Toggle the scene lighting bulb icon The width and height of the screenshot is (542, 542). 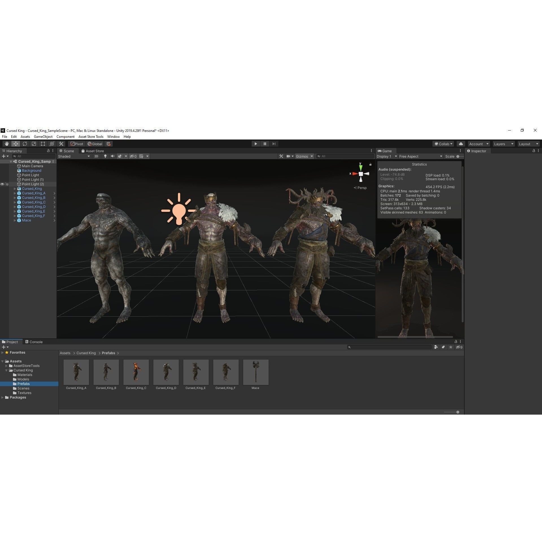pos(105,156)
